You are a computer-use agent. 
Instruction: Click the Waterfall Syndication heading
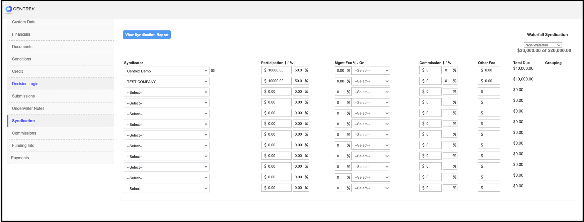click(547, 35)
